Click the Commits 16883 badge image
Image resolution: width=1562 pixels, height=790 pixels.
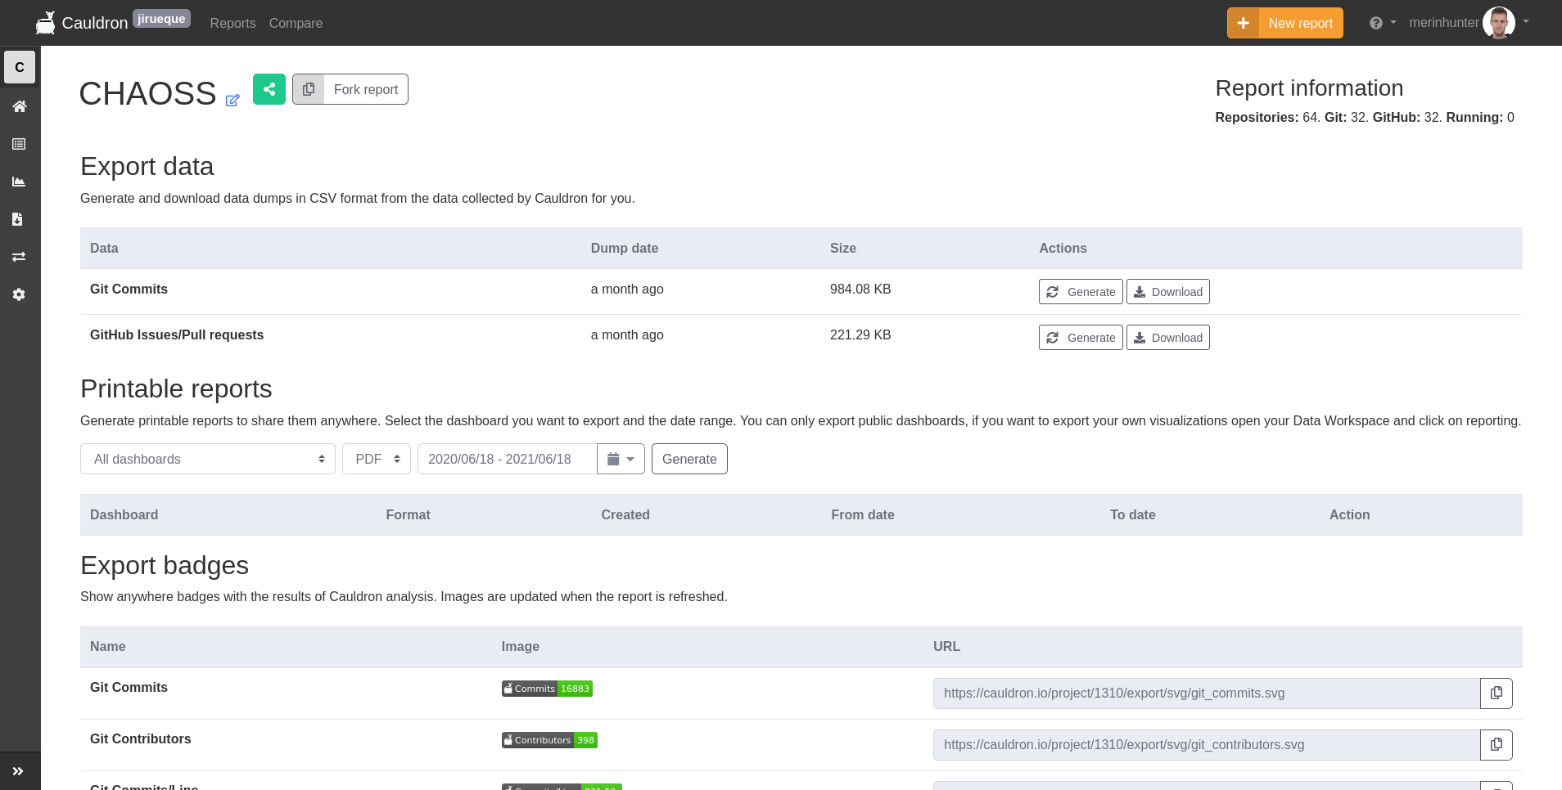point(547,689)
